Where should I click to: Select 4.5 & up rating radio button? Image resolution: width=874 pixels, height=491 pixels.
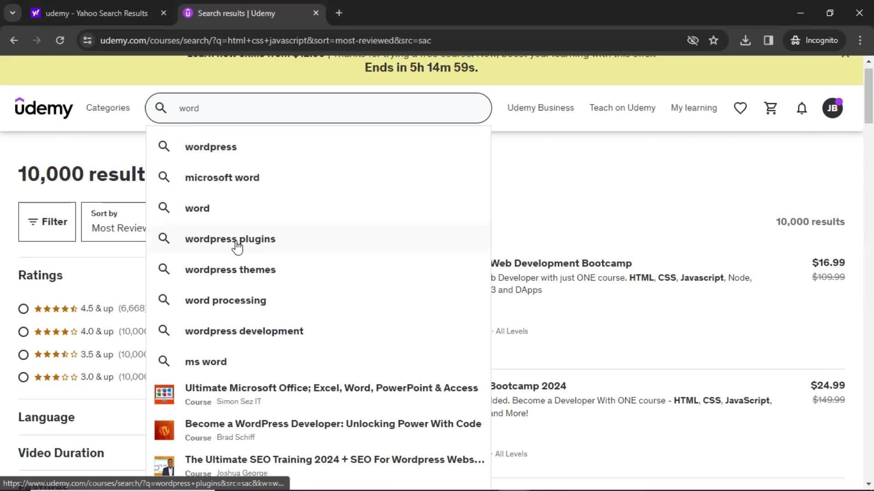click(x=23, y=308)
